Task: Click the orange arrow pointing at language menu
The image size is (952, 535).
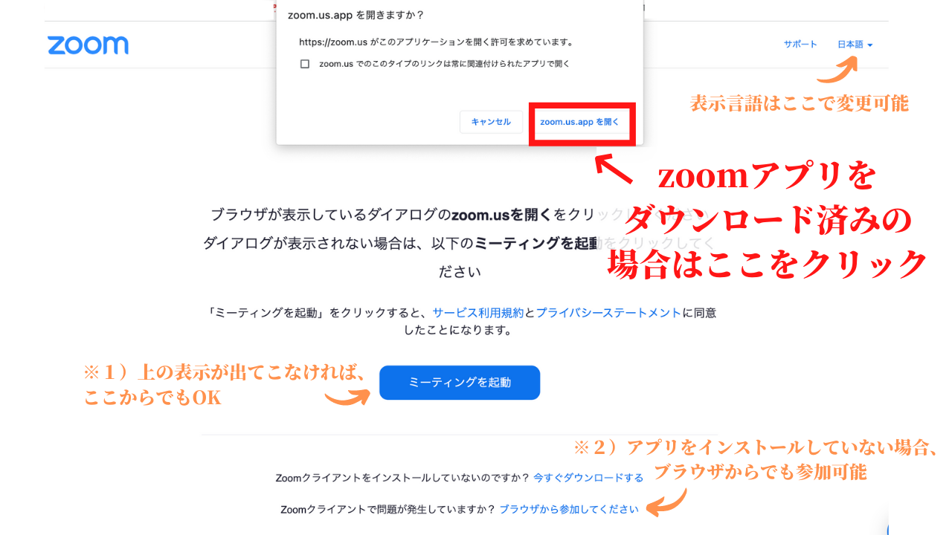Action: point(837,70)
